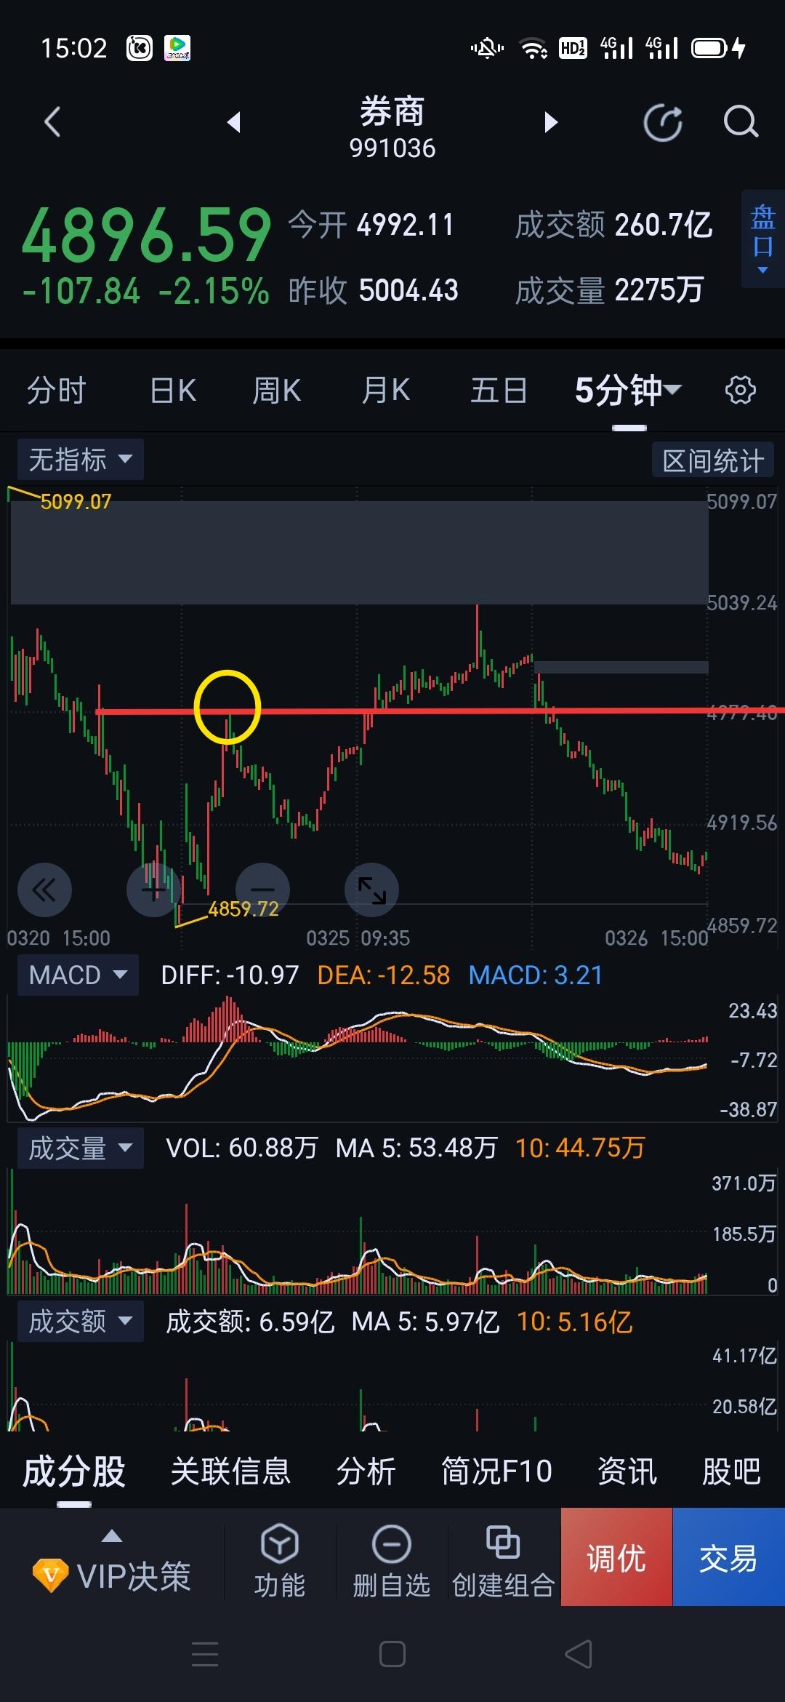Tap the 今开 4992.11 value
Viewport: 785px width, 1702px height.
click(x=406, y=225)
